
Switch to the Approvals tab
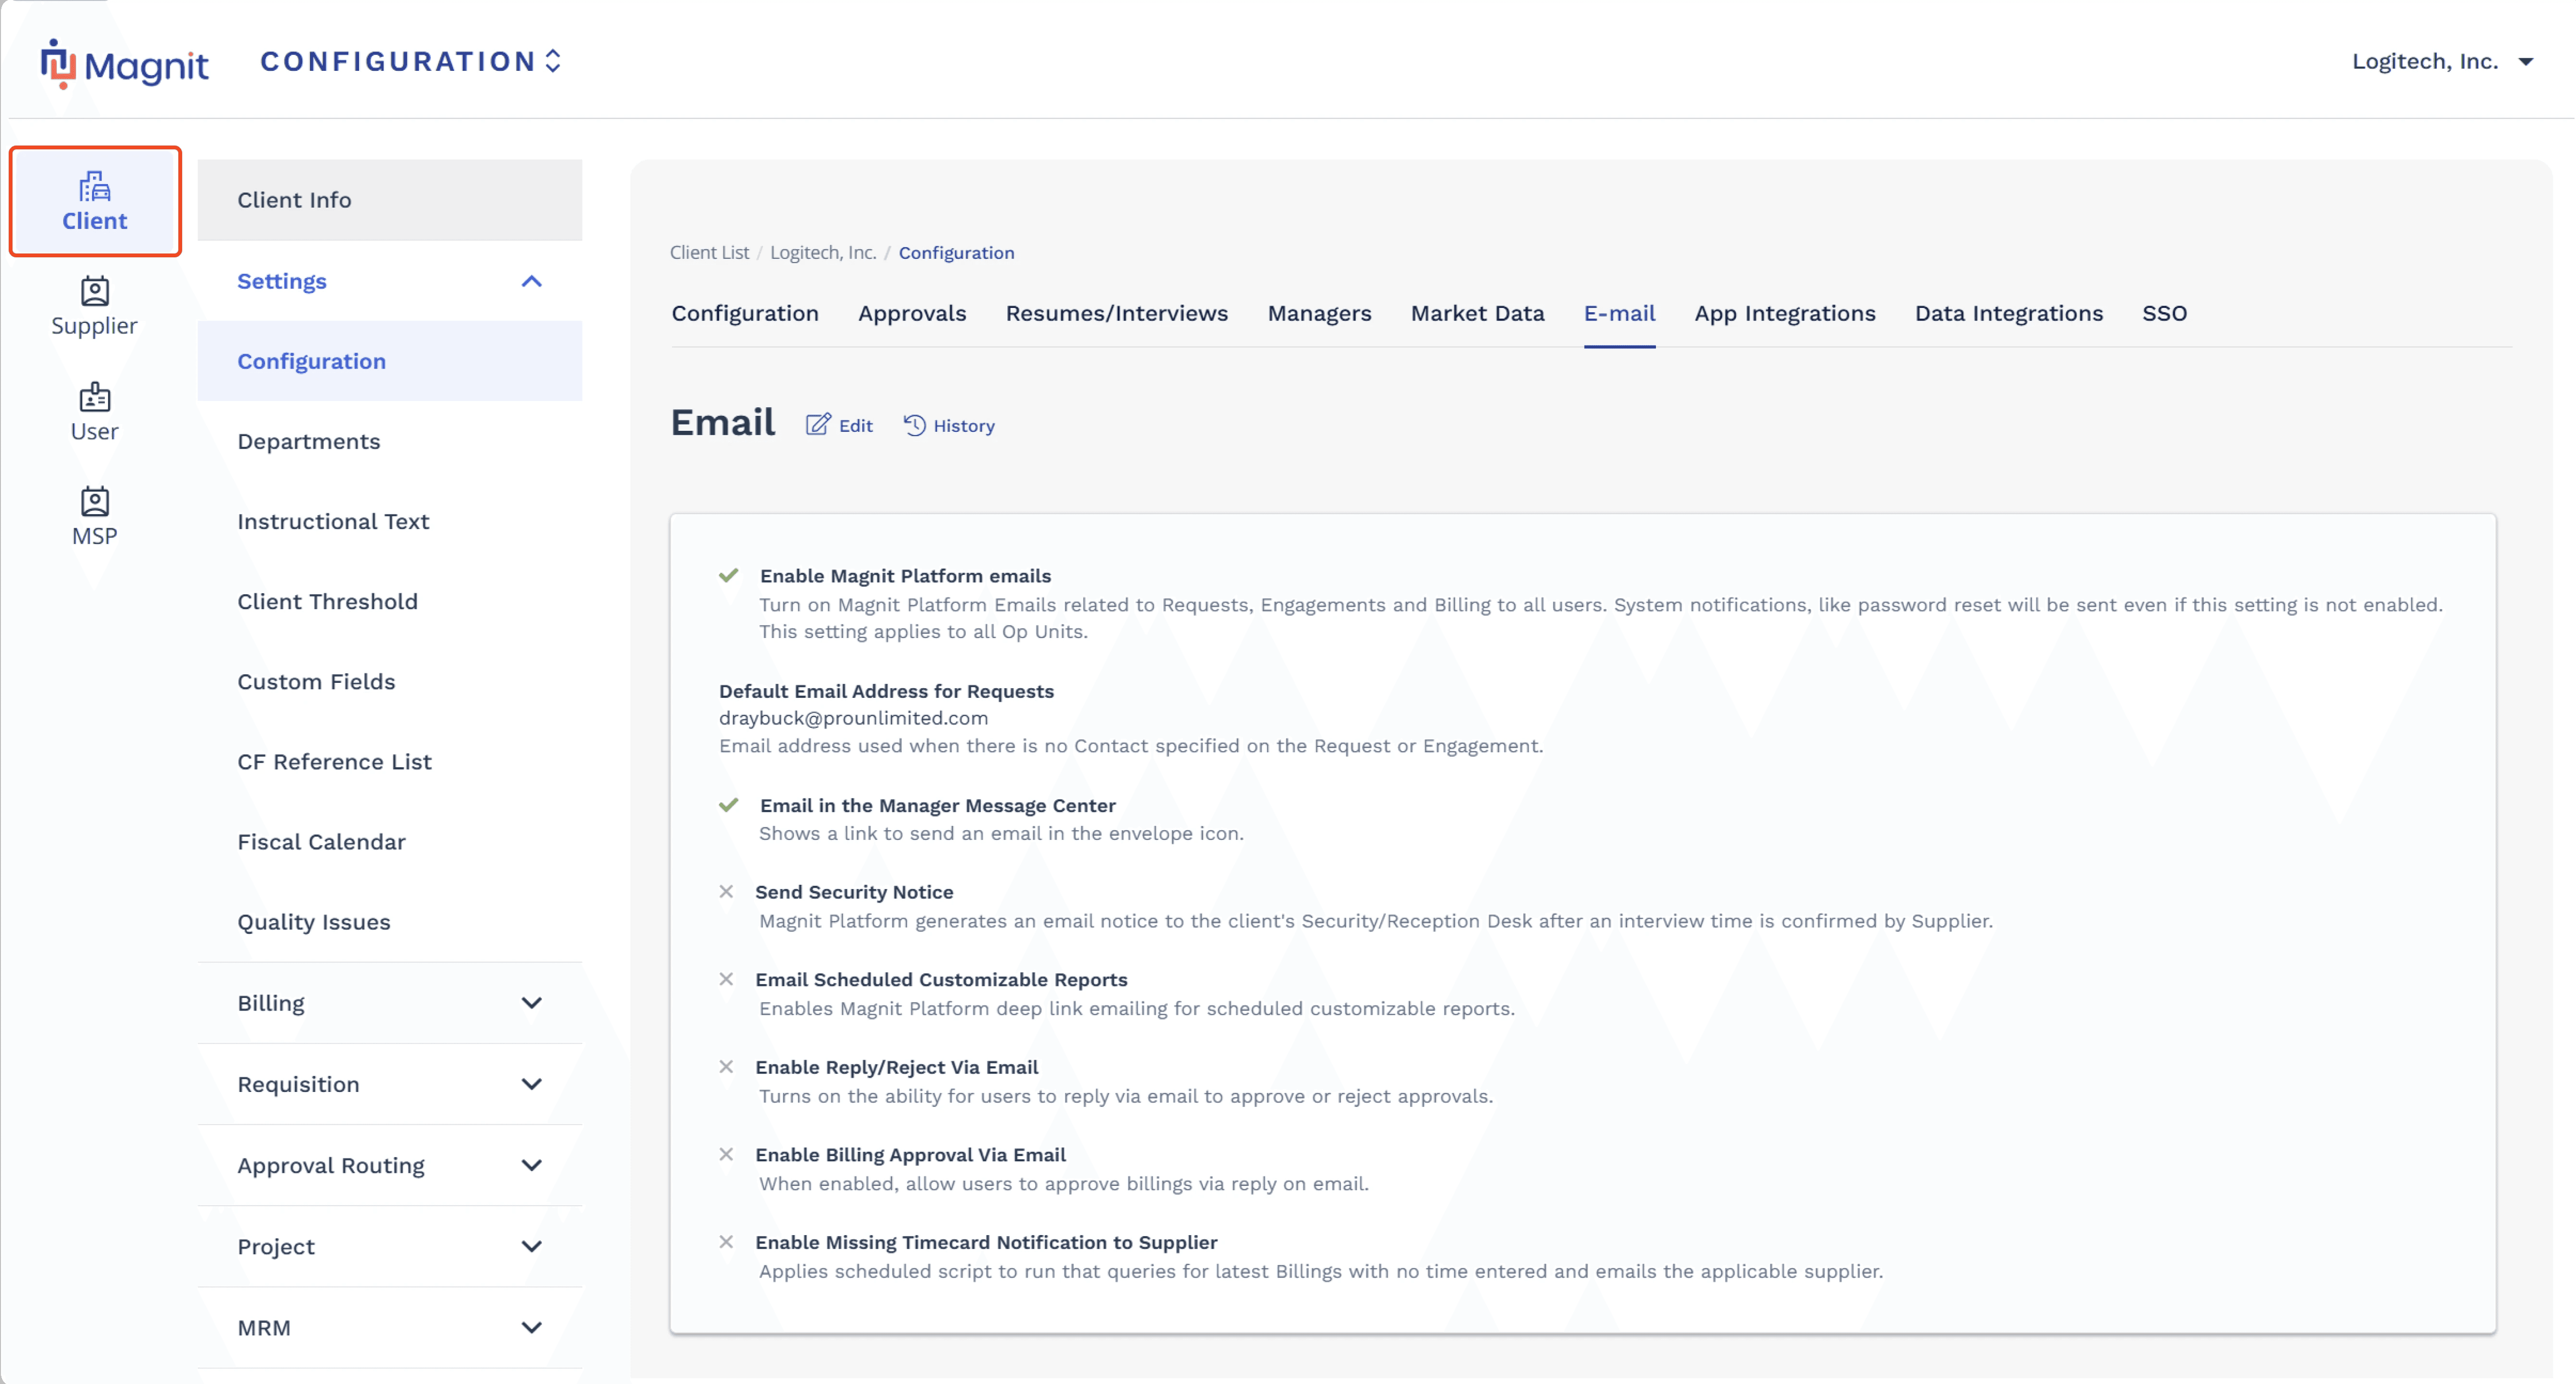pyautogui.click(x=911, y=313)
